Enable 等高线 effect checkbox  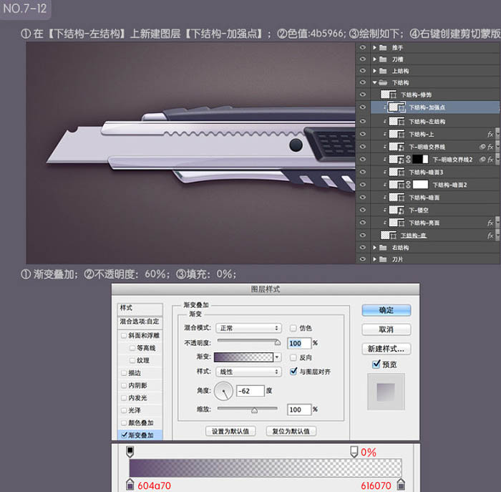[132, 348]
